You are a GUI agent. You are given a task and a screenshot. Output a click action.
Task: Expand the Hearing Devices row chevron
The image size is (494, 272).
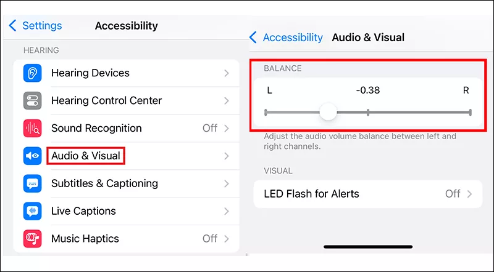[227, 73]
